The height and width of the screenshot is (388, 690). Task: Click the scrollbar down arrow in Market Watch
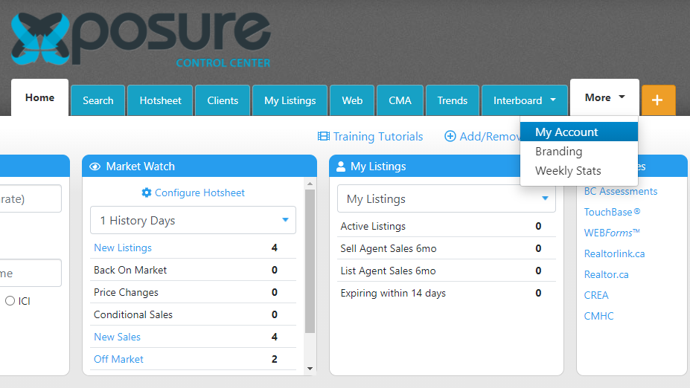point(310,369)
